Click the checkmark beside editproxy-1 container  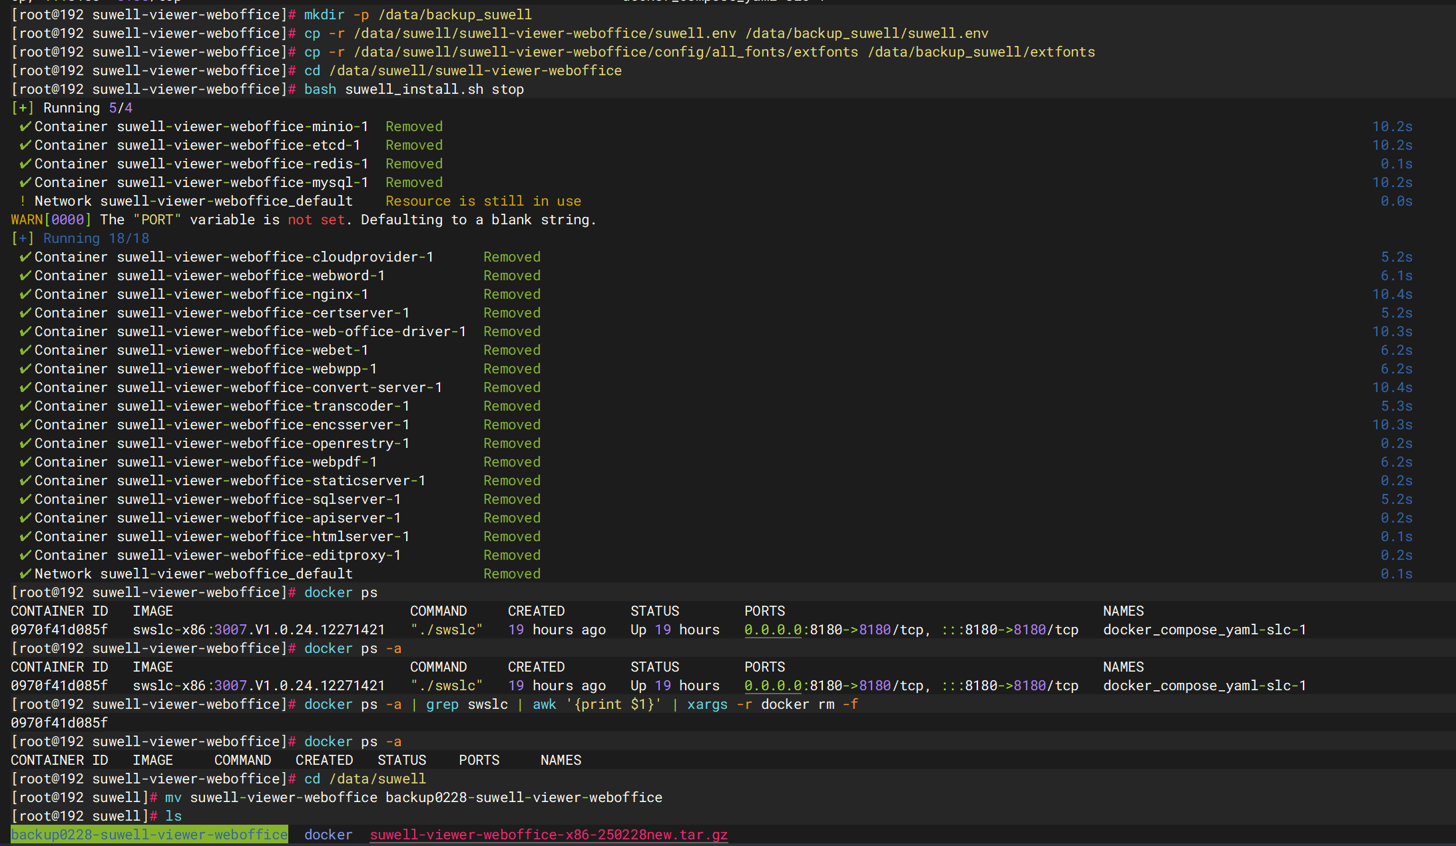coord(25,555)
